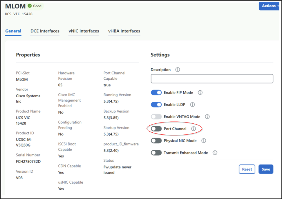Screen dimensions: 282x199
Task: Click Hardware Revision value 05
Action: (x=60, y=85)
